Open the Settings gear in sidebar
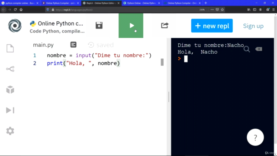This screenshot has height=156, width=277. tap(10, 131)
